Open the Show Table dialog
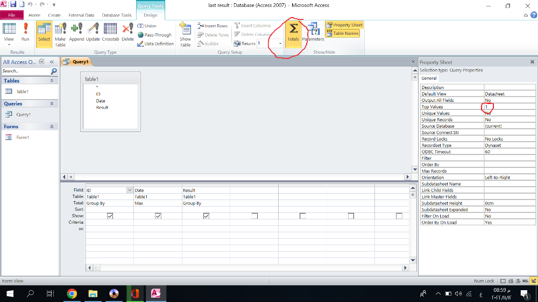Viewport: 538px width, 302px height. [185, 34]
